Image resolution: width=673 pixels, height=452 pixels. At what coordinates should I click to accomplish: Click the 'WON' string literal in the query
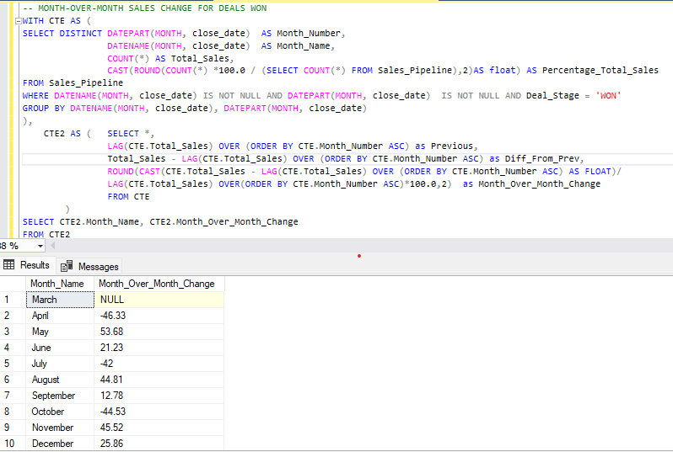(608, 96)
